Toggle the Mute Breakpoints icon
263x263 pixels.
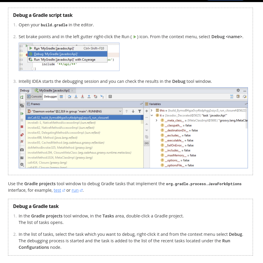point(22,141)
